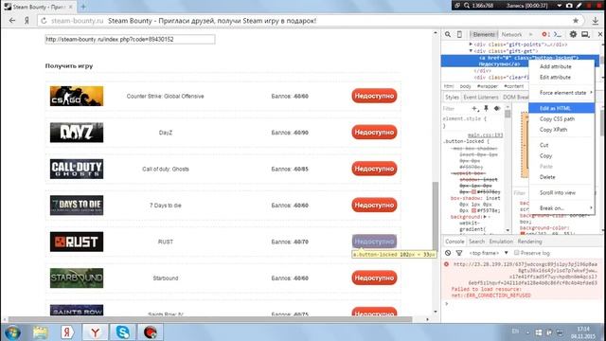Click the Yandex Browser Y taskbar icon
Screen dimensions: 606x341
[x=95, y=332]
